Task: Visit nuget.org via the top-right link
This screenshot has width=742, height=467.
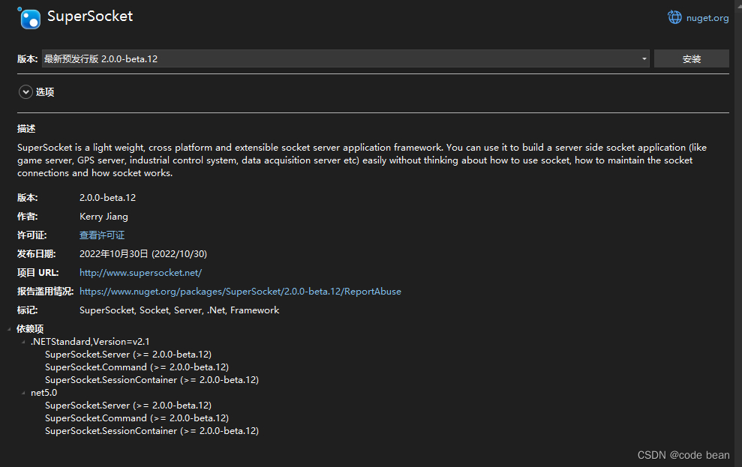Action: (x=705, y=17)
